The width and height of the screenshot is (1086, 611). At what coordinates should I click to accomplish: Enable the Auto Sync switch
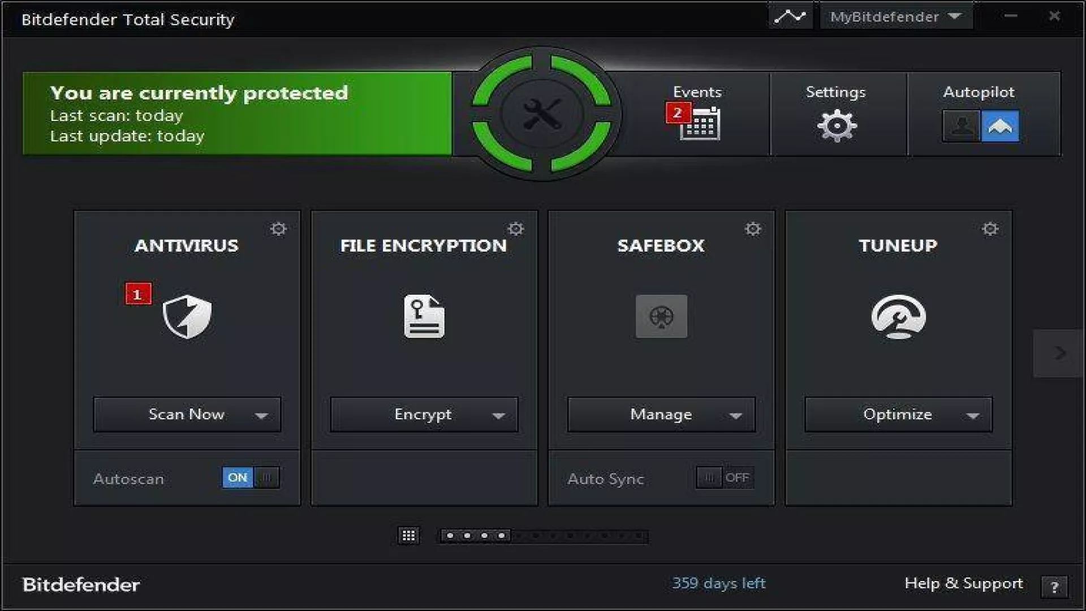(725, 477)
